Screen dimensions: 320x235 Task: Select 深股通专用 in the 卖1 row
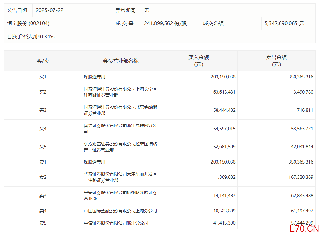tap(95, 162)
